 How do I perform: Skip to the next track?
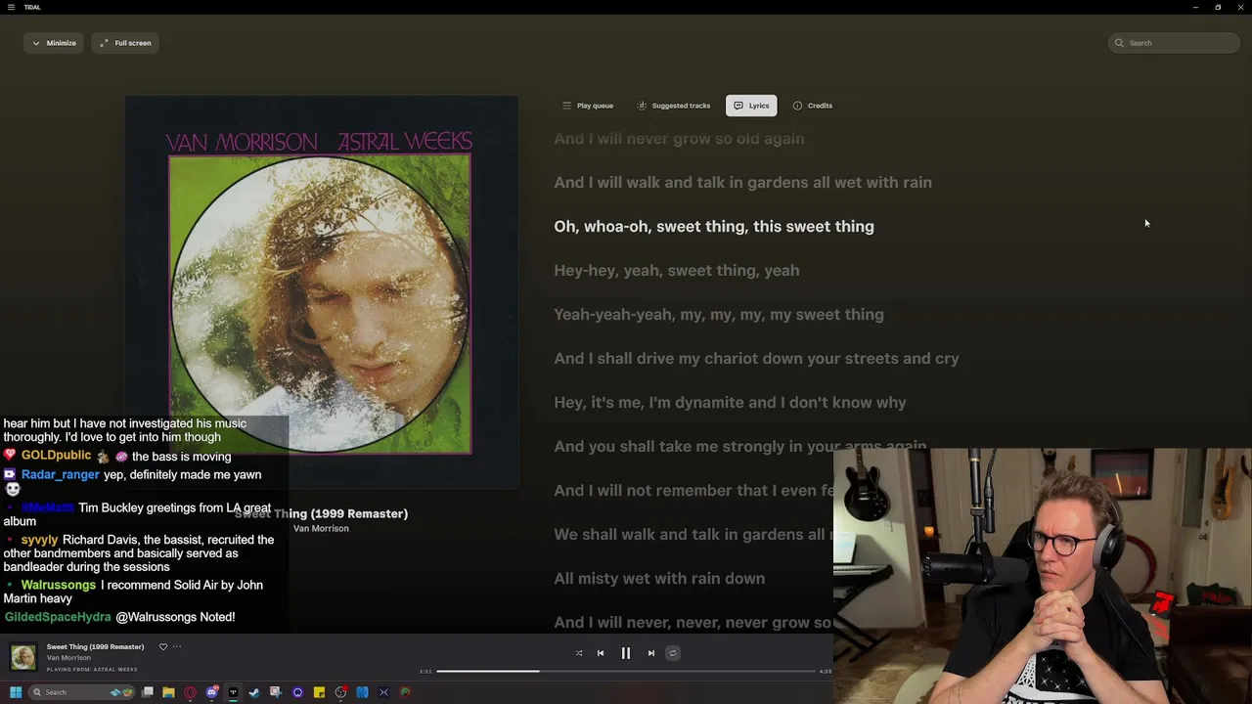651,653
